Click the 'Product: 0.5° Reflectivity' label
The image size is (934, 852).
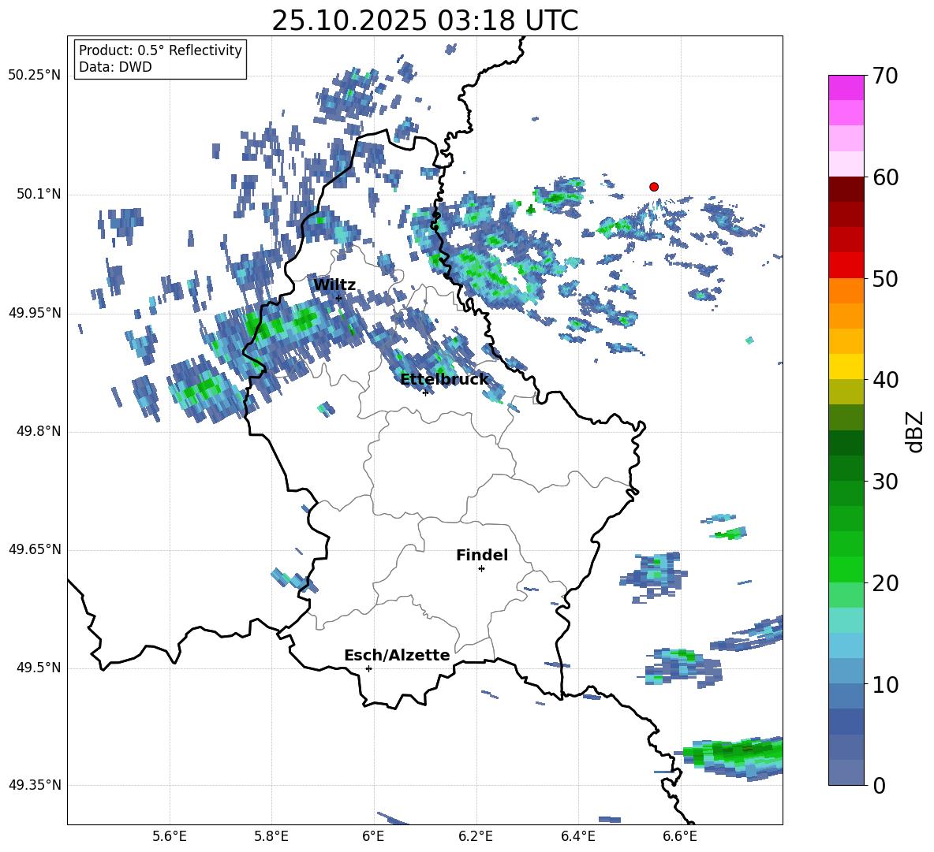[160, 50]
